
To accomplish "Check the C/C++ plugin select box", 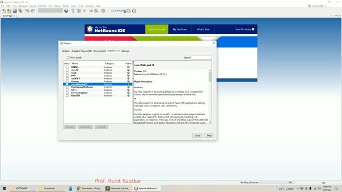I will pos(67,90).
